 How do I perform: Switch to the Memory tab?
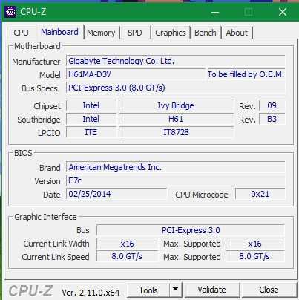(x=101, y=33)
